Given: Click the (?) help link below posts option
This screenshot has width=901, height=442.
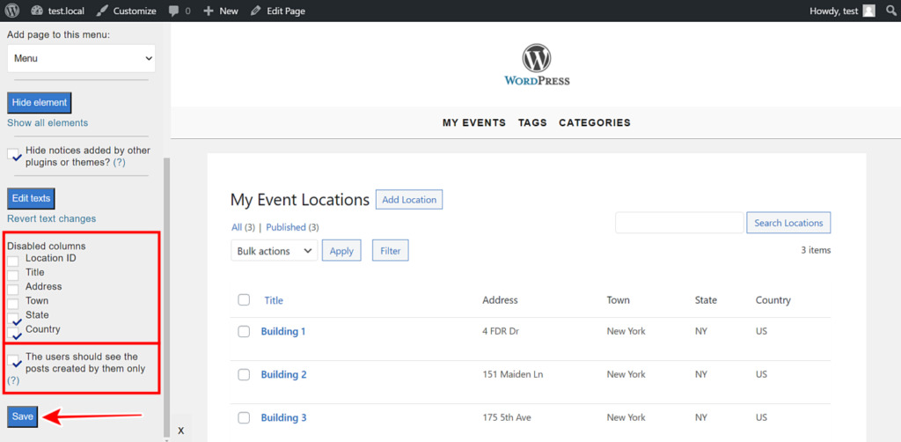Looking at the screenshot, I should 13,379.
